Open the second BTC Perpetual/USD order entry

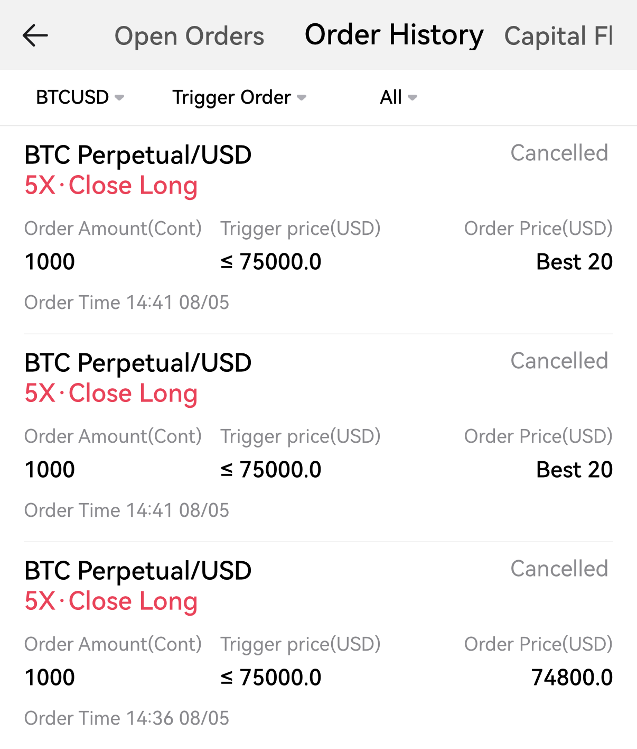coord(138,363)
